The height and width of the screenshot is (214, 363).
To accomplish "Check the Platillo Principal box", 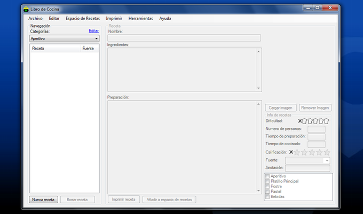I will (x=267, y=181).
